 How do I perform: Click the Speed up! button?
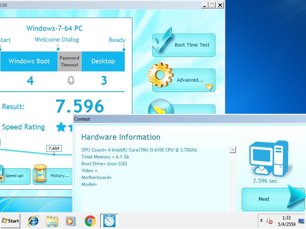[15, 176]
